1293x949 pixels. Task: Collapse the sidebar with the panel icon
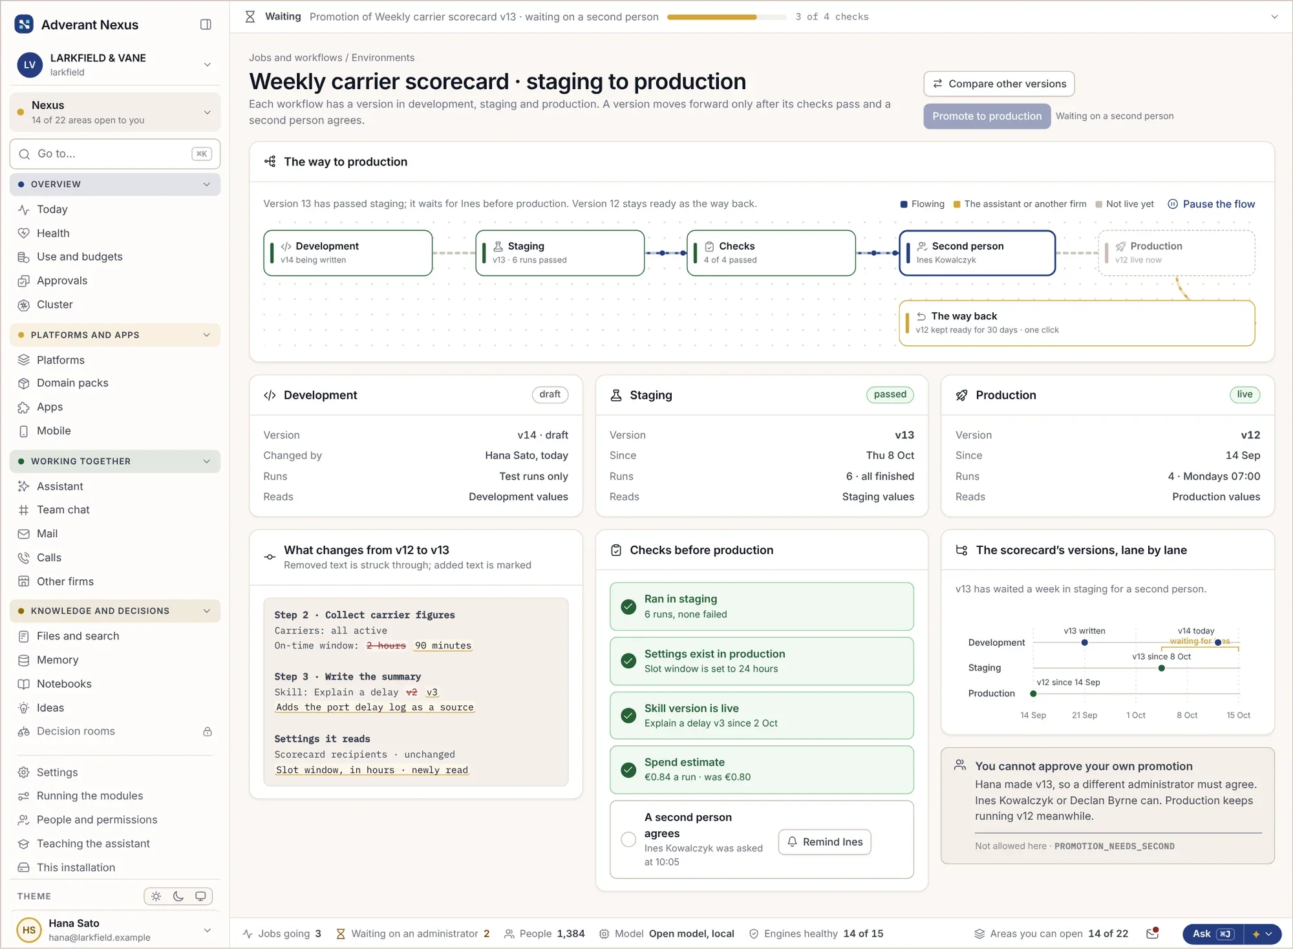click(x=206, y=25)
